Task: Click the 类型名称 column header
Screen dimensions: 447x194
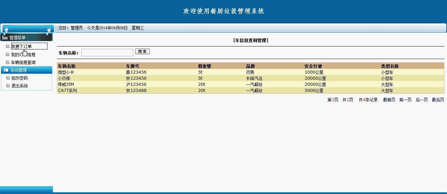Action: (389, 66)
